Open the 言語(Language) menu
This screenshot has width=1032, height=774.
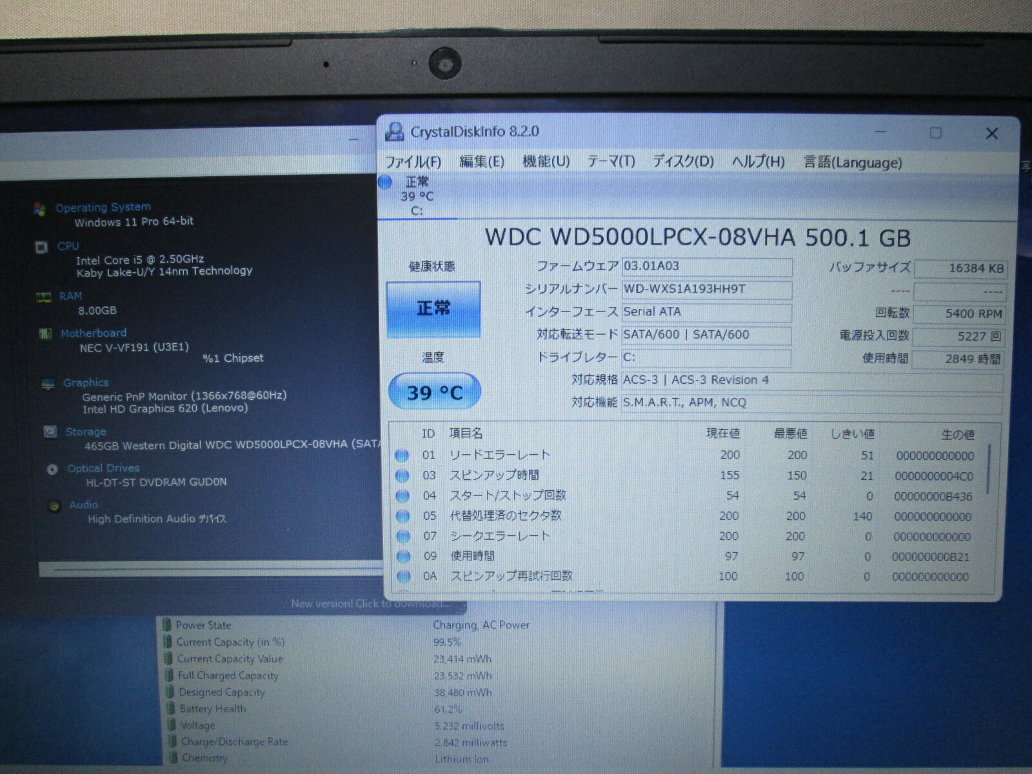[x=853, y=162]
